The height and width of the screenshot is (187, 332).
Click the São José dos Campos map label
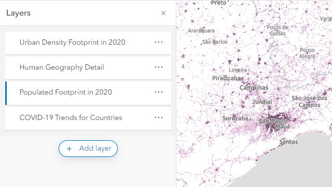tap(309, 101)
